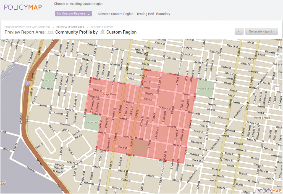Go back with the previous step arrow button
Viewport: 283px width, 194px height.
tap(239, 31)
